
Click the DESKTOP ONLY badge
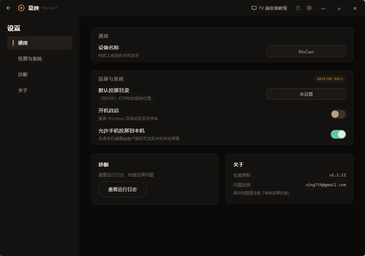click(x=330, y=79)
